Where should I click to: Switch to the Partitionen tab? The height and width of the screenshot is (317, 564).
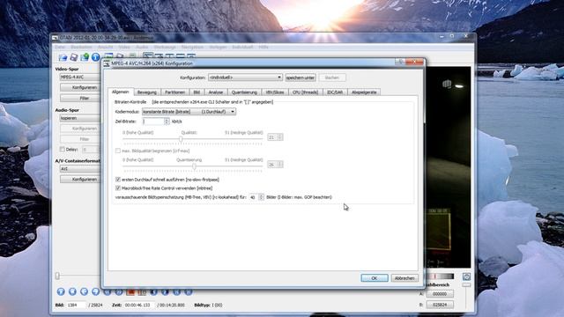click(x=174, y=92)
